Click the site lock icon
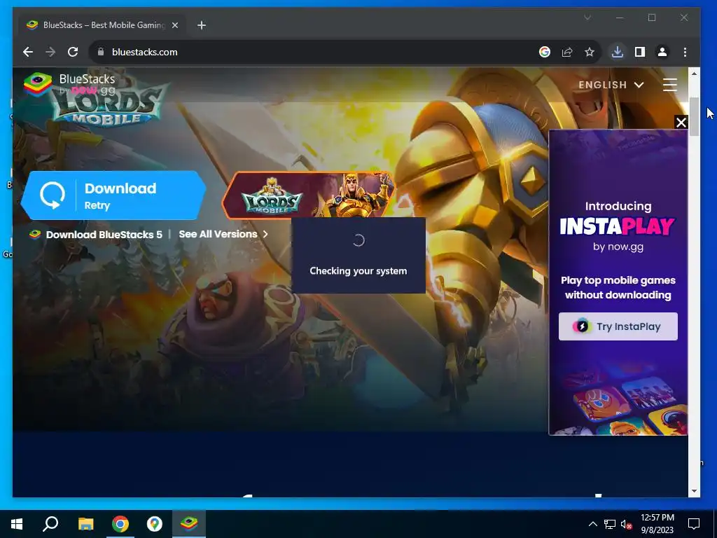Viewport: 717px width, 538px height. point(101,52)
